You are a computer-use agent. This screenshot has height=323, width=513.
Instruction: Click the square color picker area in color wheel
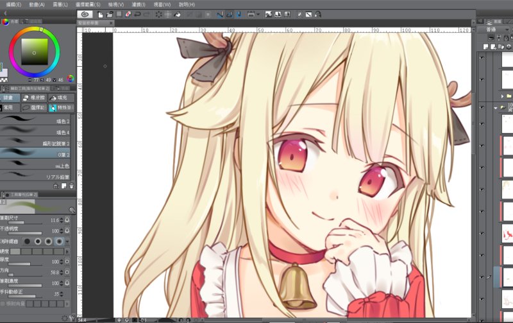tap(31, 49)
